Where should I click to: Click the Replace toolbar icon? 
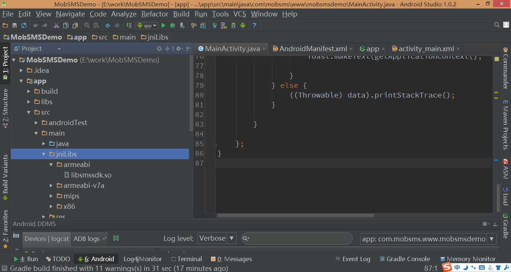point(96,25)
